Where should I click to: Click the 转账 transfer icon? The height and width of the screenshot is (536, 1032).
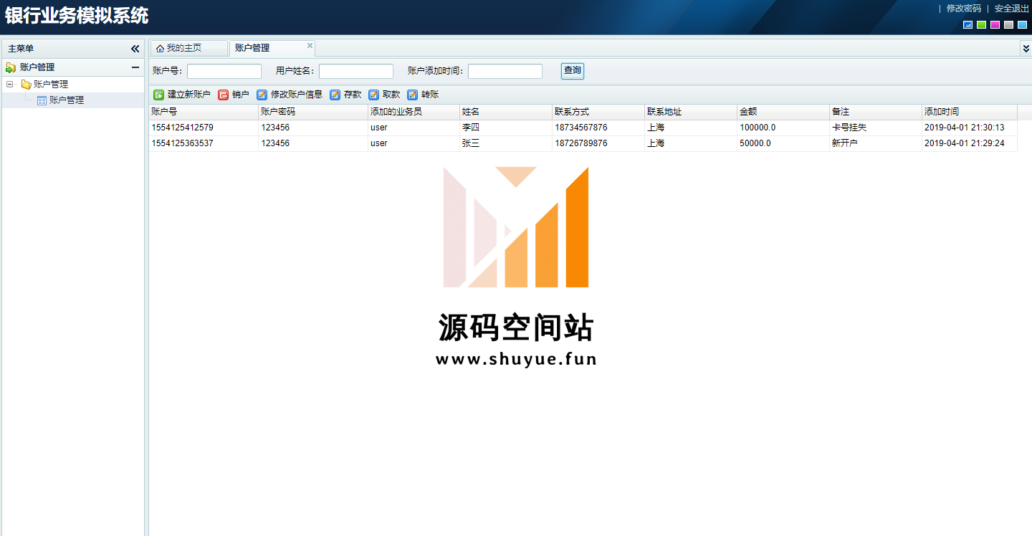click(413, 95)
